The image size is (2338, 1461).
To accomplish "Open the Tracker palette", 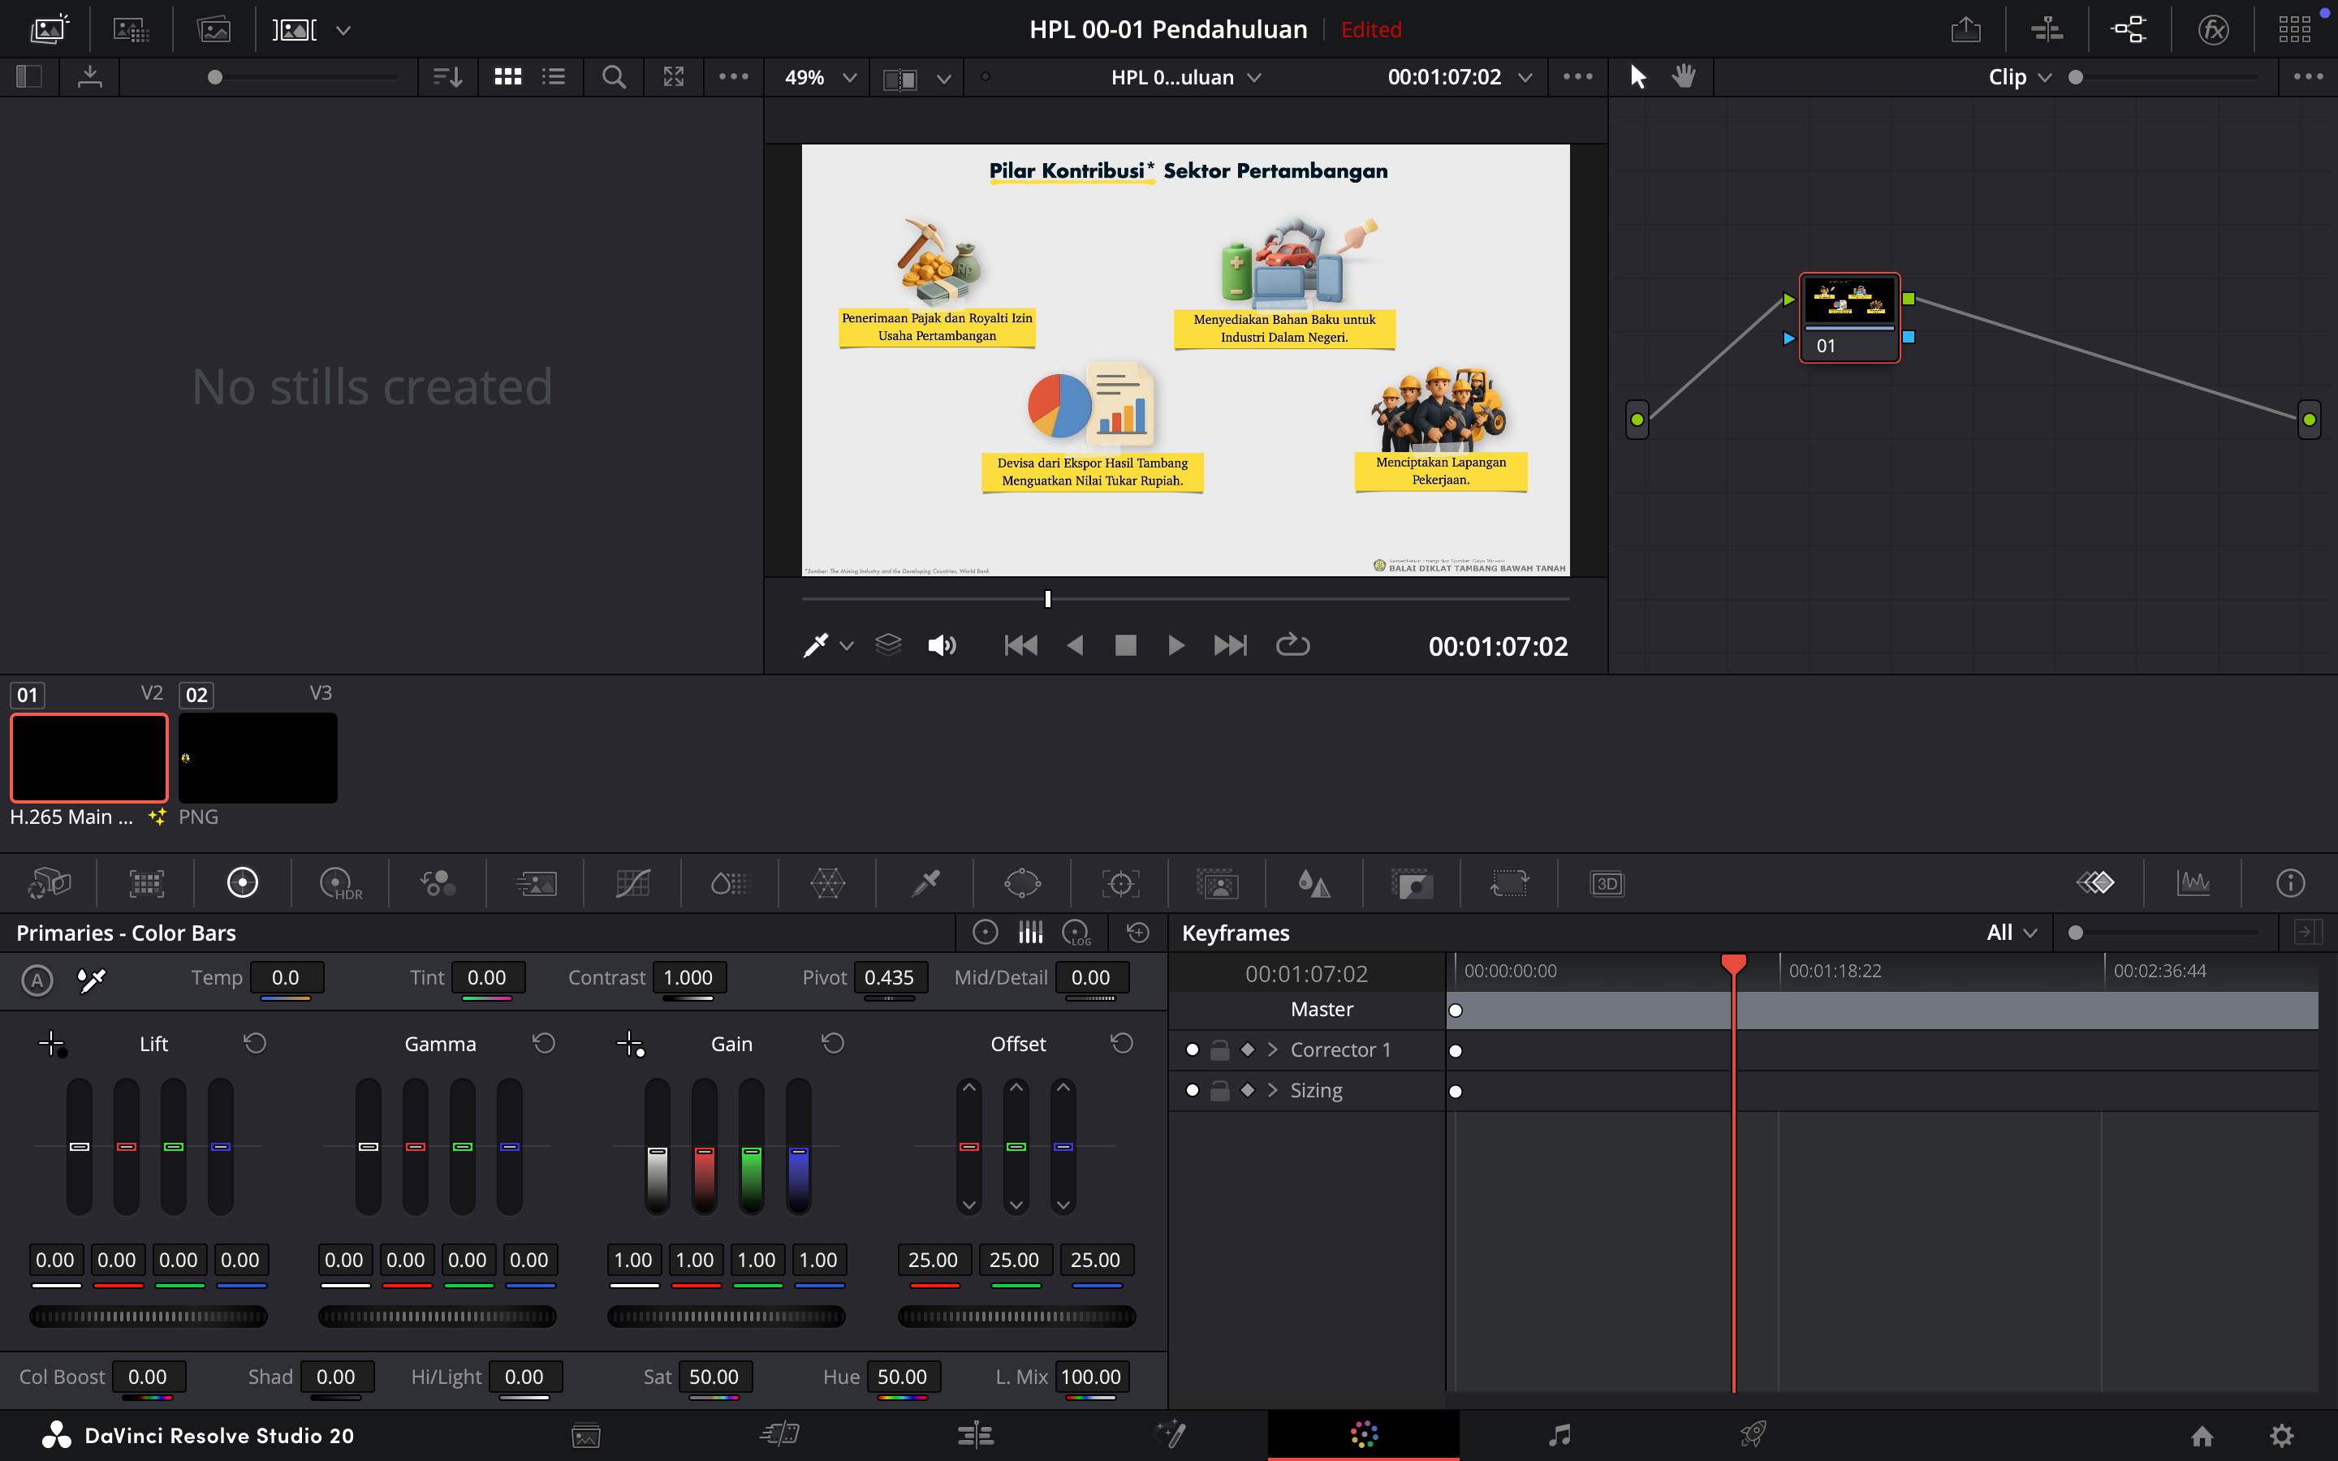I will click(x=1119, y=883).
